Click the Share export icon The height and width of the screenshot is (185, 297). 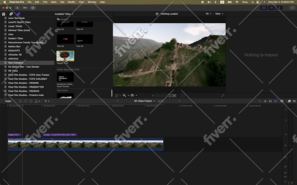(292, 8)
